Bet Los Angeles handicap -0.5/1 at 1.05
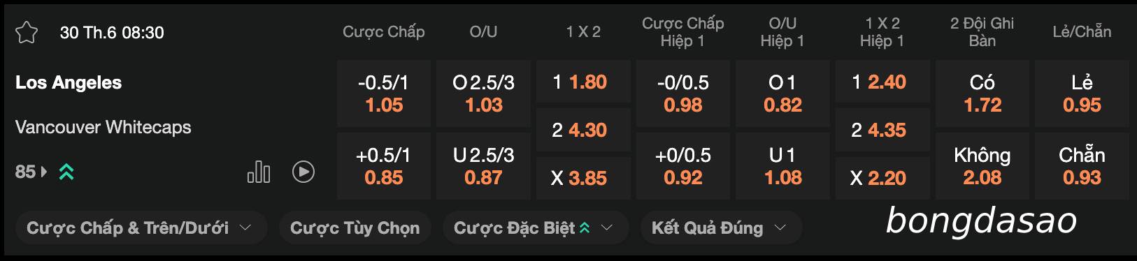The height and width of the screenshot is (261, 1137). click(384, 94)
